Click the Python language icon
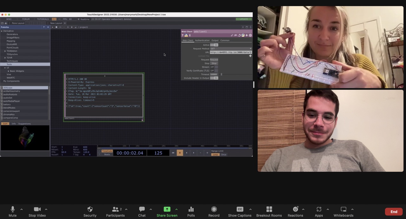This screenshot has width=406, height=219. [243, 35]
